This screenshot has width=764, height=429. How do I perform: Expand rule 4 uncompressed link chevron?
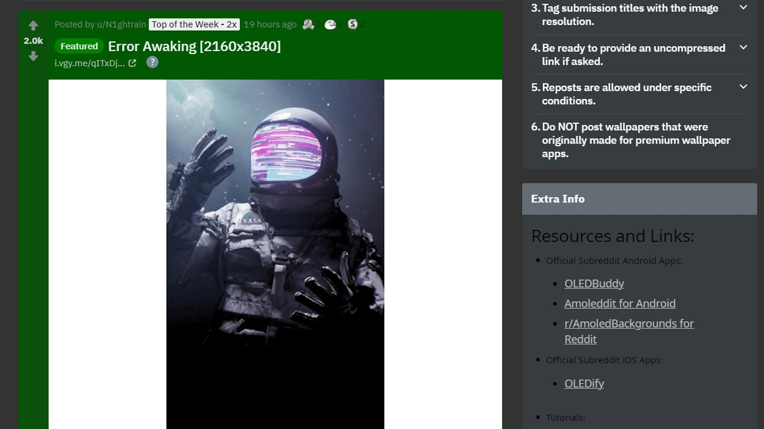click(x=743, y=48)
